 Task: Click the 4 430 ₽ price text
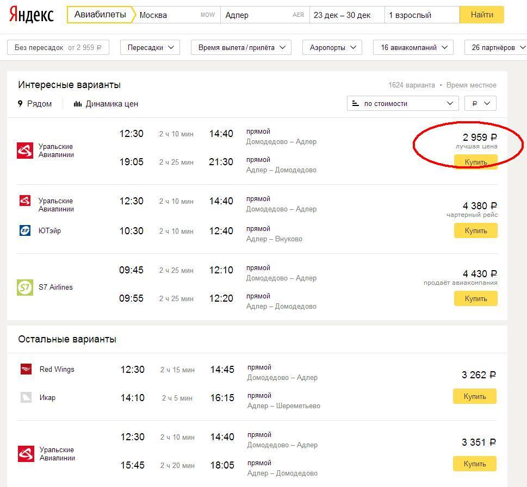(x=480, y=274)
